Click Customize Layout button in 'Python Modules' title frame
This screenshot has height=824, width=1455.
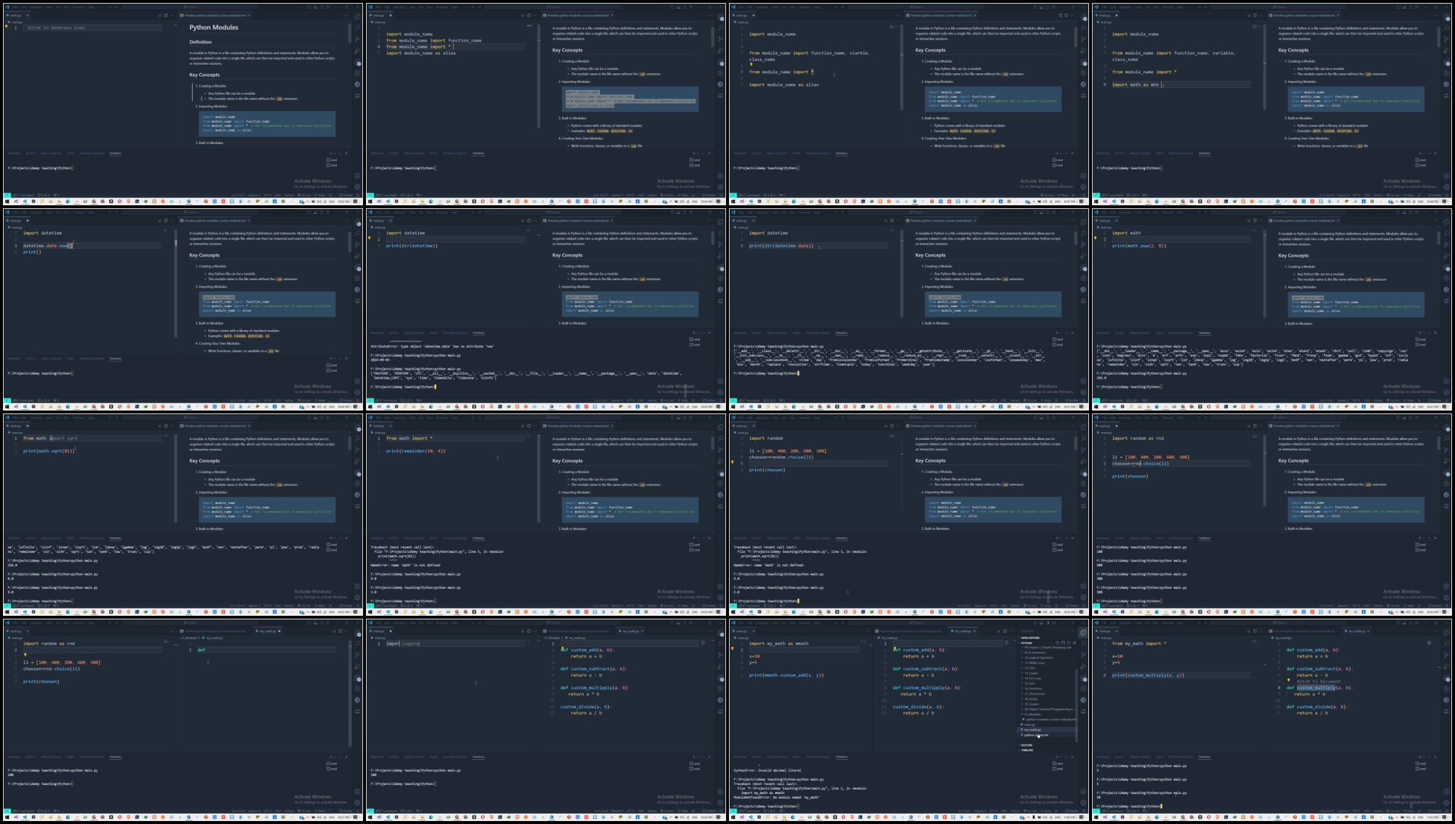coord(328,7)
